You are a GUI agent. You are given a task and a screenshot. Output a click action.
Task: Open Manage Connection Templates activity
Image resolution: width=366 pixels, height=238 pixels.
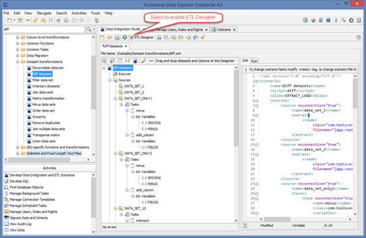click(32, 199)
